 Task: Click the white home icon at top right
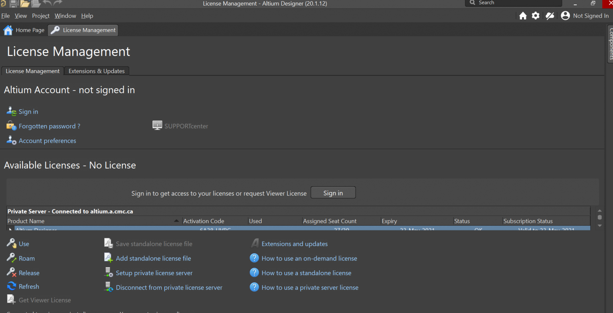[x=523, y=16]
